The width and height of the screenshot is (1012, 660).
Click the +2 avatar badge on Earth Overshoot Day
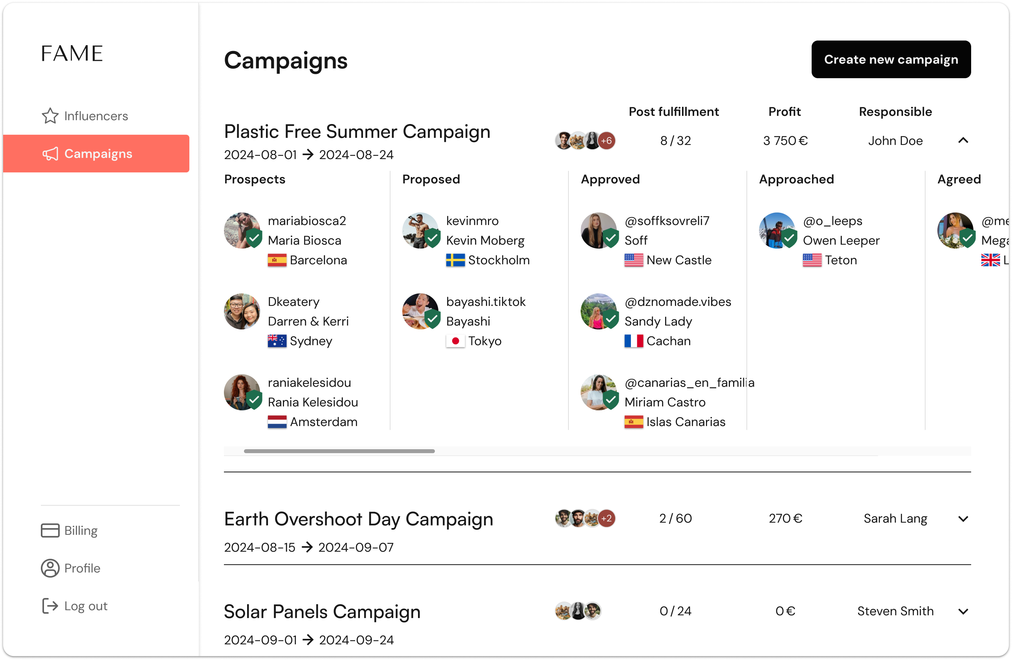[x=607, y=518]
